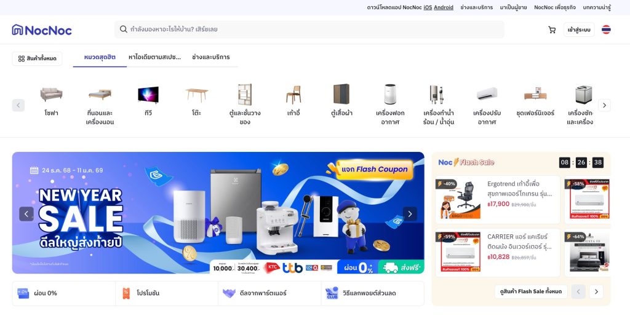Select the หมวดสุดฮิต tab

click(x=100, y=57)
